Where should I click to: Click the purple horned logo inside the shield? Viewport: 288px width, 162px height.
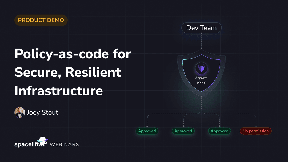pos(201,68)
